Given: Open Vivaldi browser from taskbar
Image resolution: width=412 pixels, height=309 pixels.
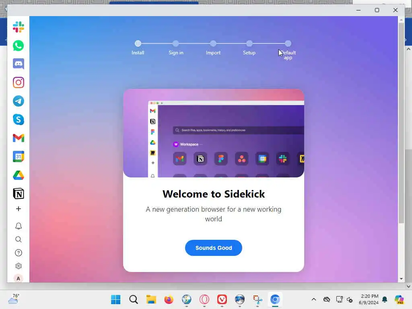Looking at the screenshot, I should (x=222, y=299).
